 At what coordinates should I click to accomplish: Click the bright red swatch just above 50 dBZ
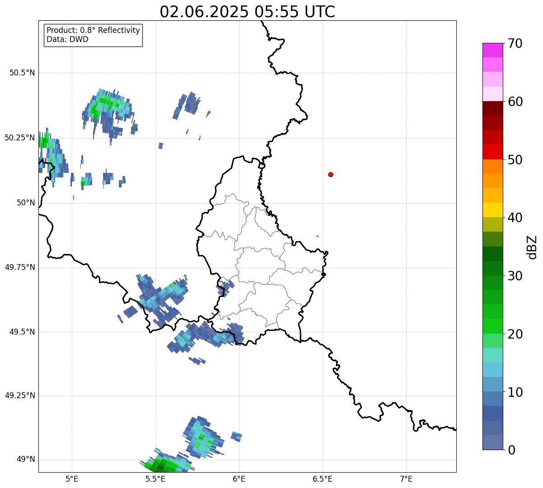pos(492,152)
